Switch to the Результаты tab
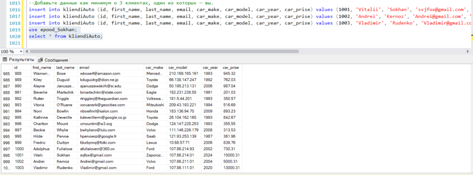 [18, 59]
